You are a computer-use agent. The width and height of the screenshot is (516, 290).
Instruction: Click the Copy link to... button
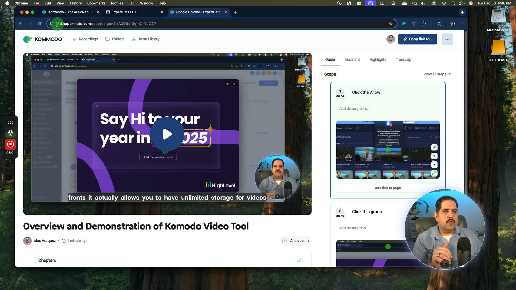click(x=418, y=39)
